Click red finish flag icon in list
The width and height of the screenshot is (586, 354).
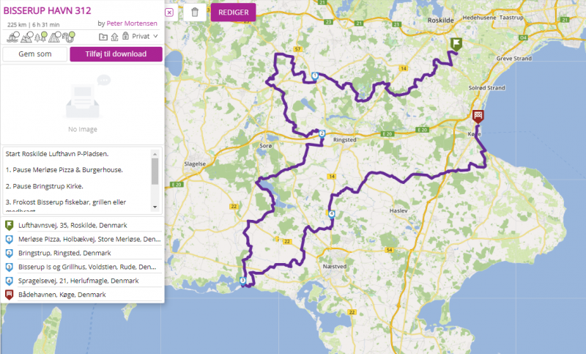click(9, 295)
